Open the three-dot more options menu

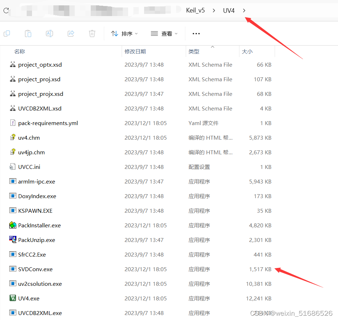[196, 34]
